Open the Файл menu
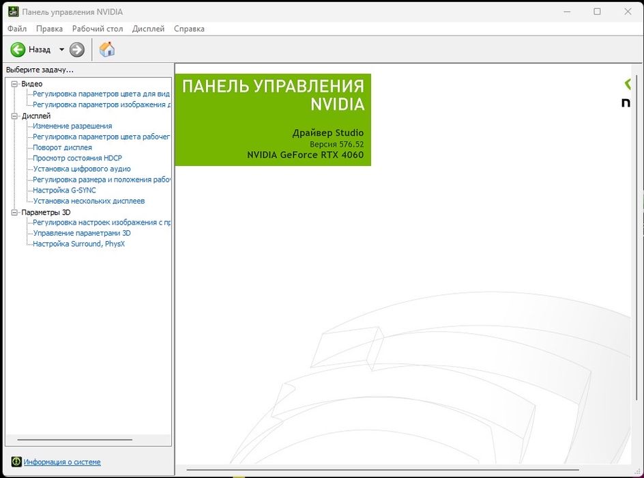 (x=17, y=29)
